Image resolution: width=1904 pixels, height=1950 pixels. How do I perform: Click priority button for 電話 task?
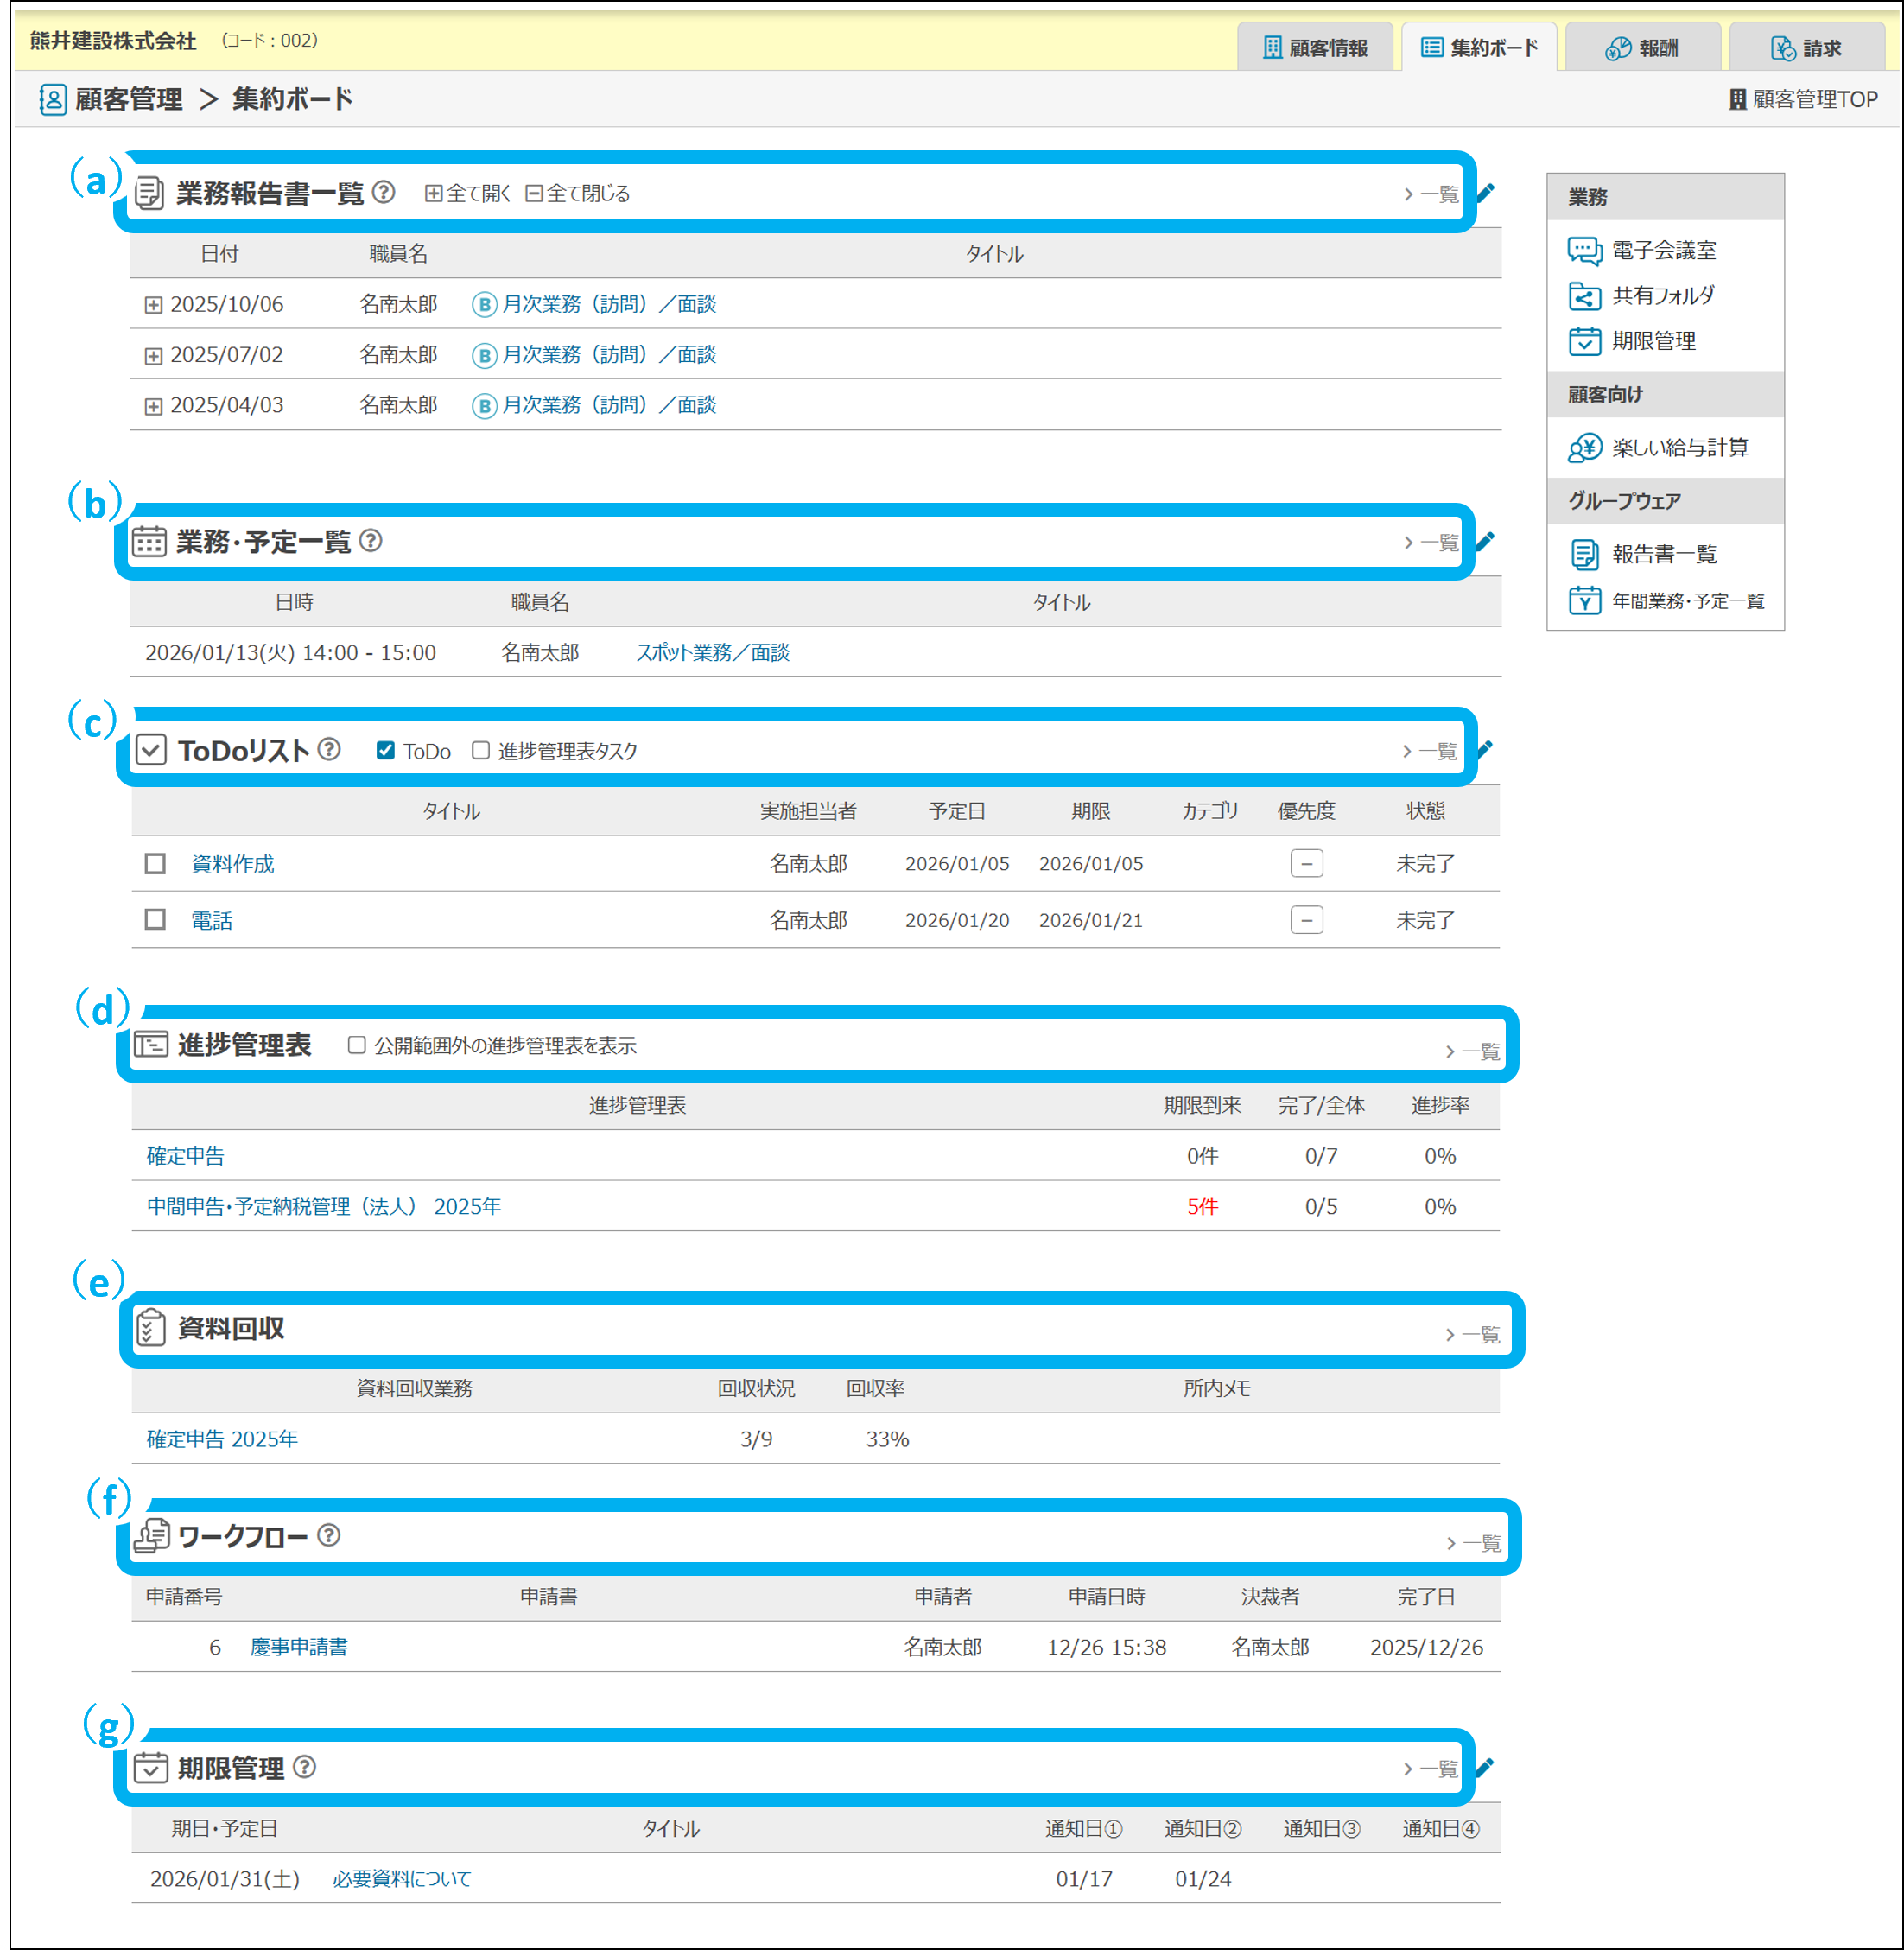pos(1306,920)
